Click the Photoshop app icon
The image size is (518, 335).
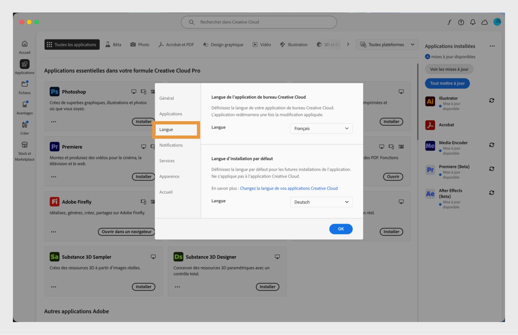[54, 92]
